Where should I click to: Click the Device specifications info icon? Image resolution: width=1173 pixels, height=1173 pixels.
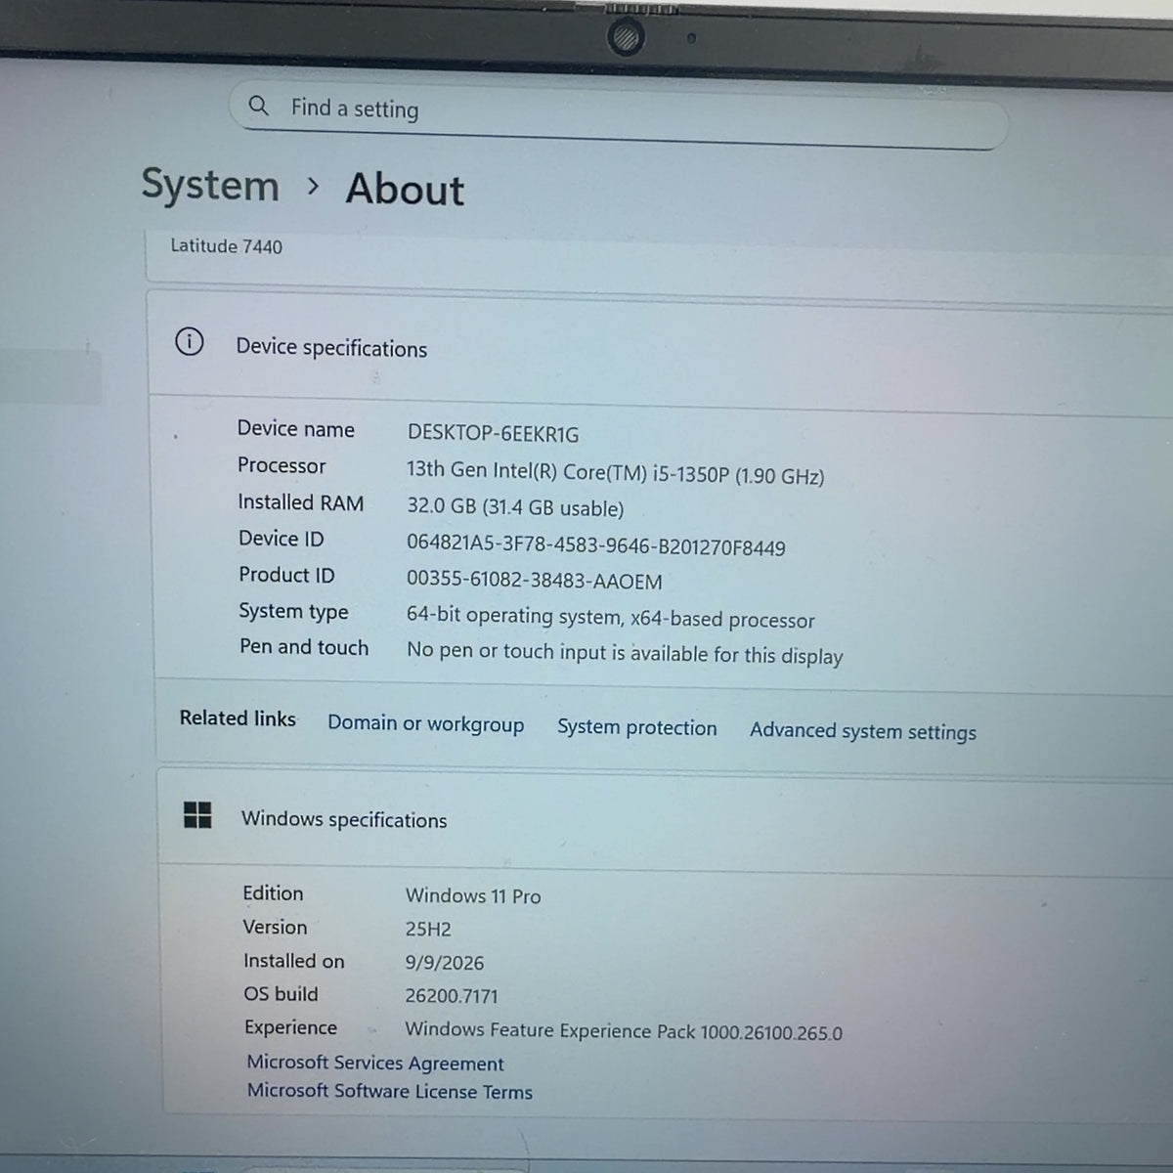pos(189,342)
